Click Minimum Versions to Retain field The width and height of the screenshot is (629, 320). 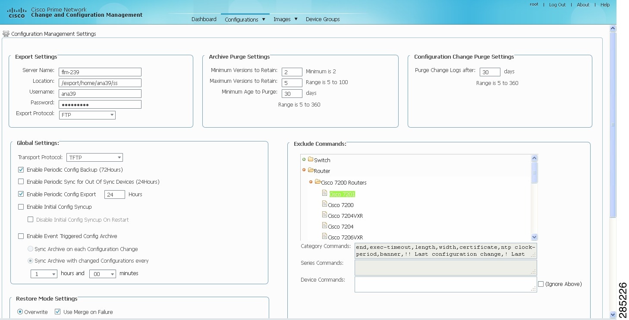pos(292,72)
